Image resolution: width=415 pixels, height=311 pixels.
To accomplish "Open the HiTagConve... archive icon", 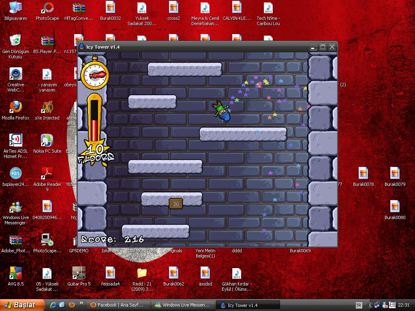I will point(79,11).
